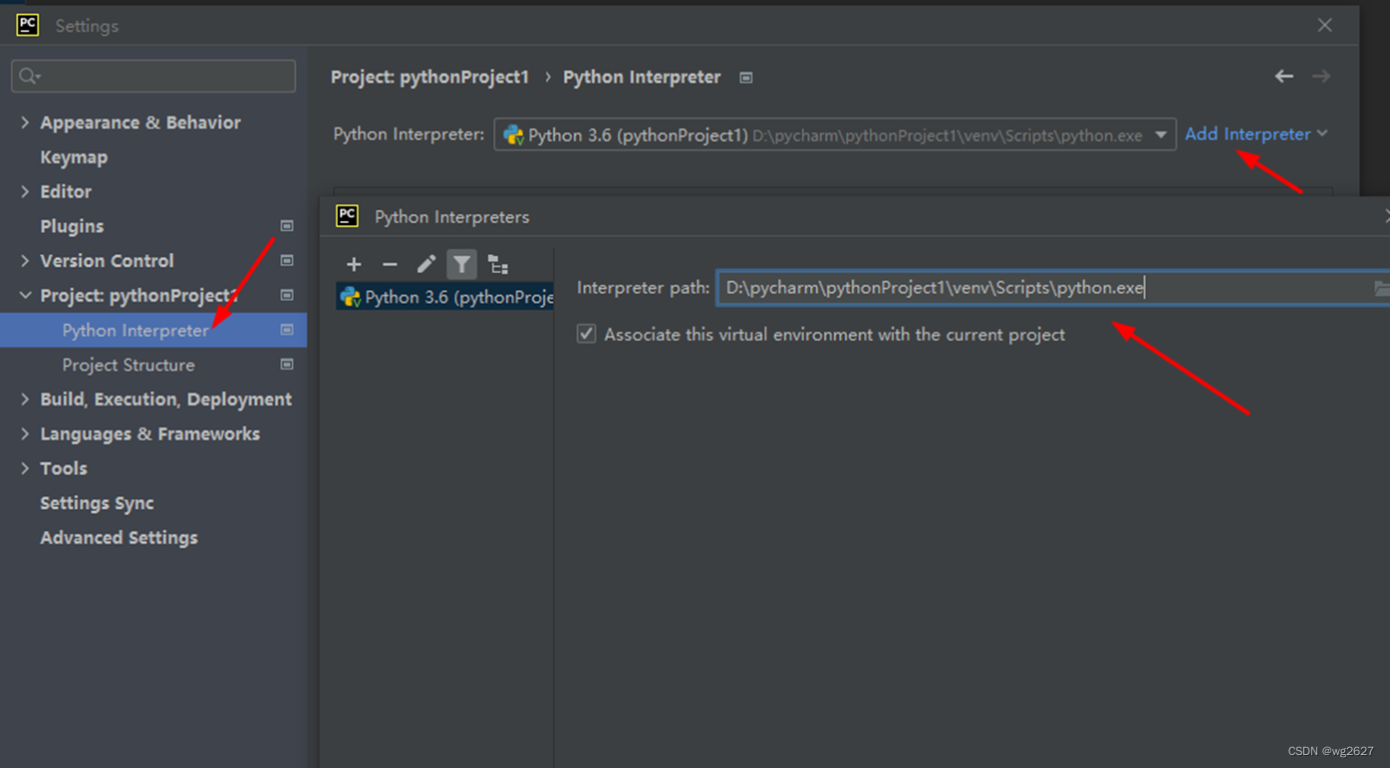Toggle Associate this virtual environment checkbox
The height and width of the screenshot is (768, 1390).
pyautogui.click(x=586, y=334)
